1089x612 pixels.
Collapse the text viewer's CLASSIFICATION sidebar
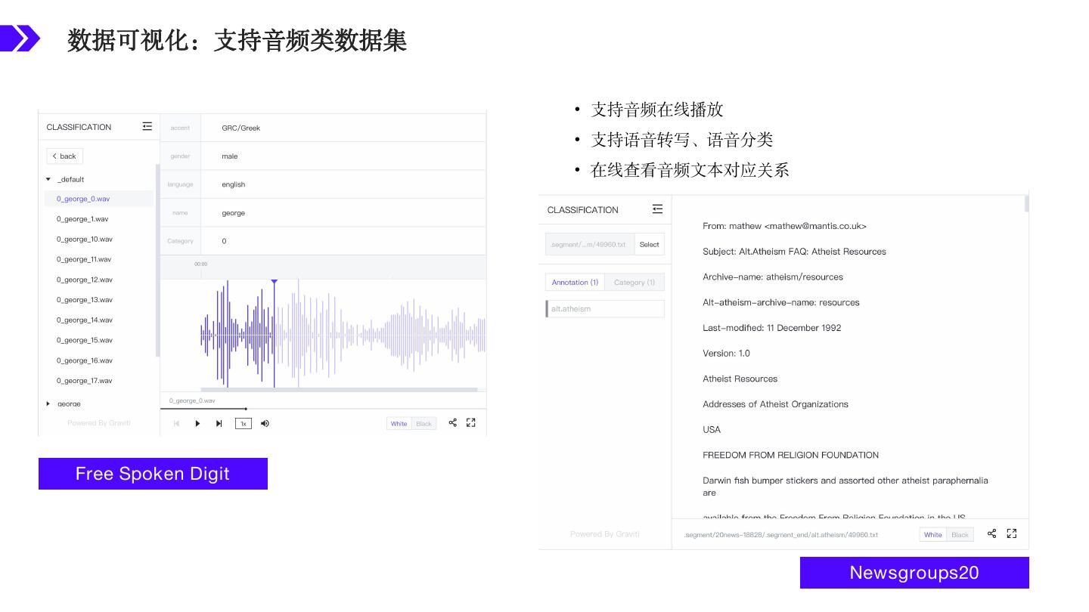click(x=657, y=209)
